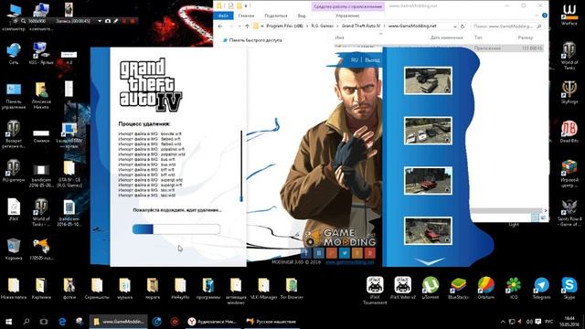Open uTorrent desktop shortcut
Viewport: 585px width, 329px height.
click(x=431, y=289)
